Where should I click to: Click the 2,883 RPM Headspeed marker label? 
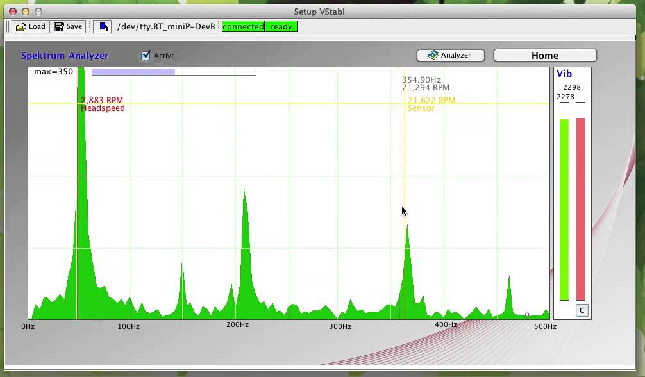(103, 104)
